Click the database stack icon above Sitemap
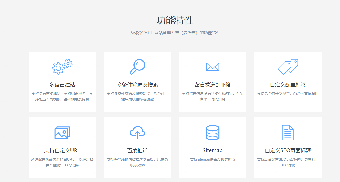Image resolution: width=340 pixels, height=182 pixels. pos(212,133)
